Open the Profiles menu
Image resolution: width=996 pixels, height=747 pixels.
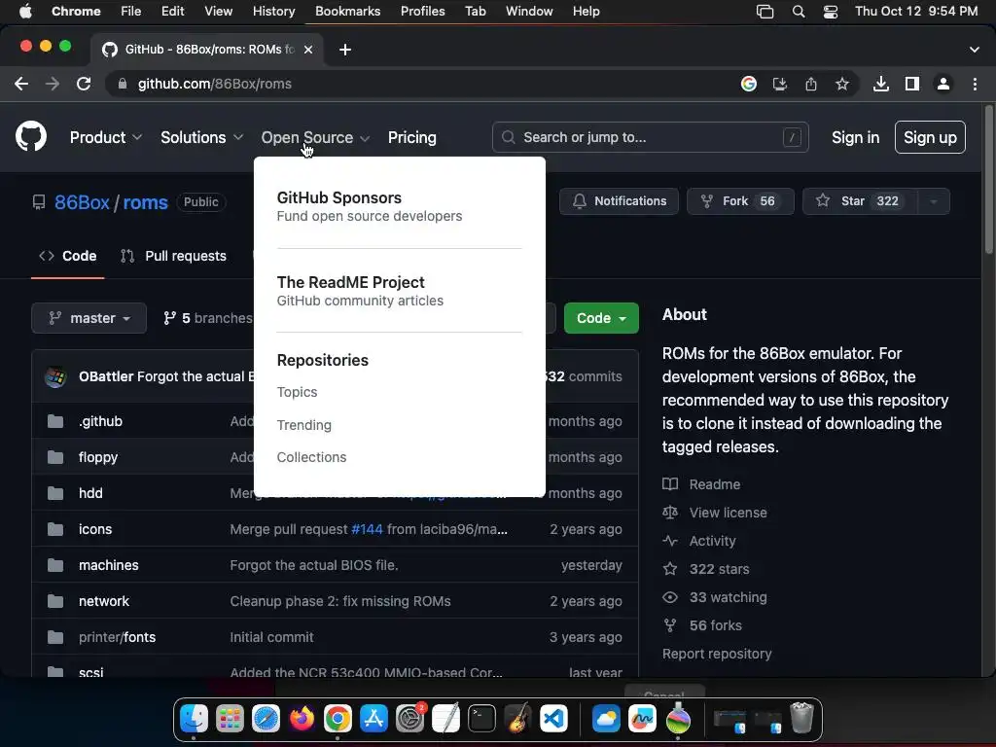422,12
